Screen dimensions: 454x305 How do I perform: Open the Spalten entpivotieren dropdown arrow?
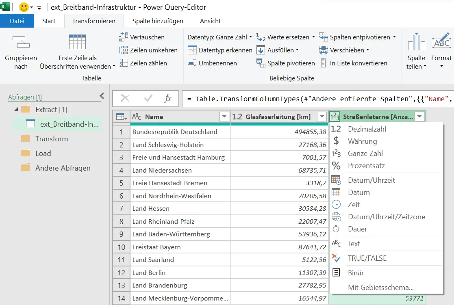[x=394, y=37]
